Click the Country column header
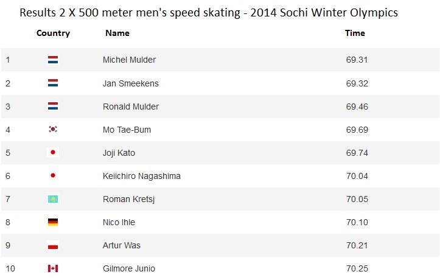This screenshot has width=440, height=280. 54,33
